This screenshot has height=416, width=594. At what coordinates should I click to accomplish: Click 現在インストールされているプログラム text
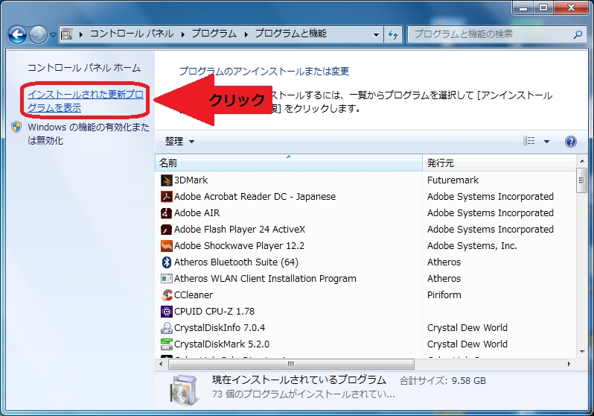[299, 380]
